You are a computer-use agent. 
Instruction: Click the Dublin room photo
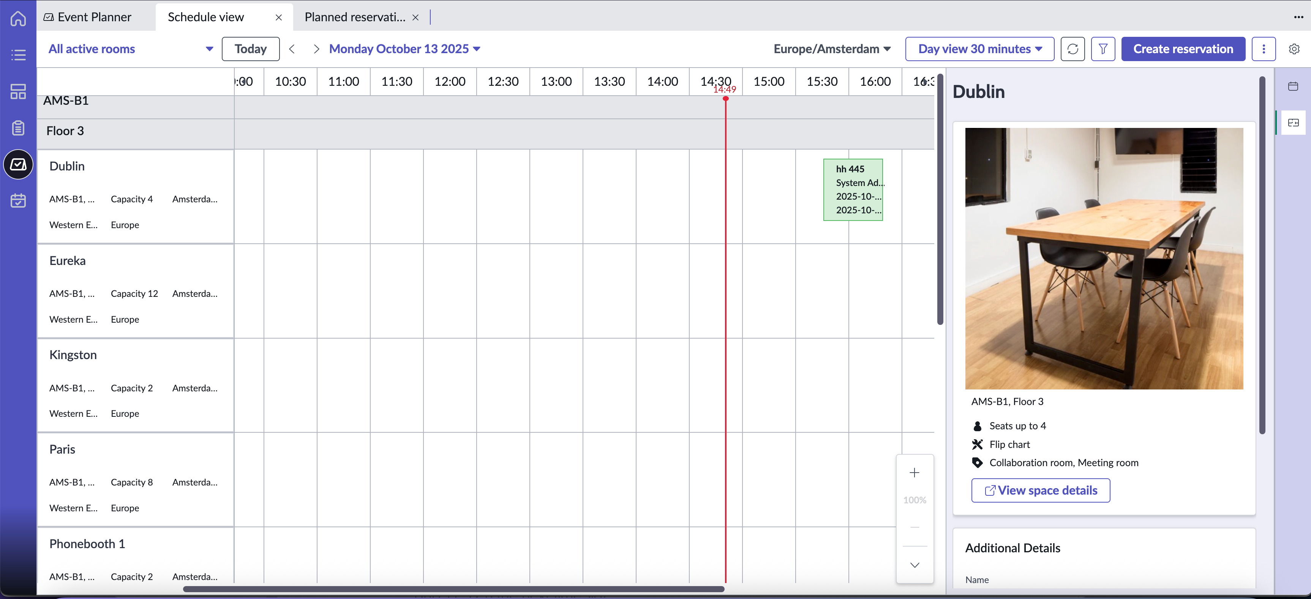point(1104,258)
